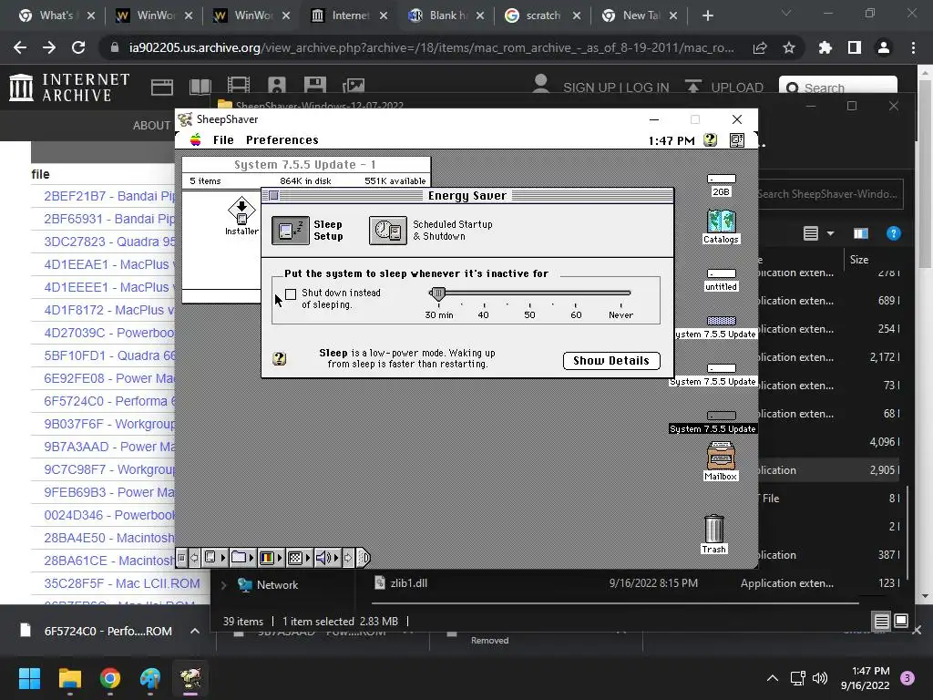Click the Energy Saver help question icon
This screenshot has width=933, height=700.
tap(279, 358)
